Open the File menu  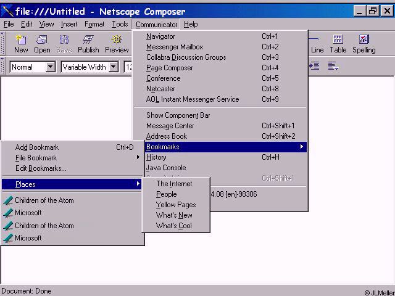coord(9,24)
